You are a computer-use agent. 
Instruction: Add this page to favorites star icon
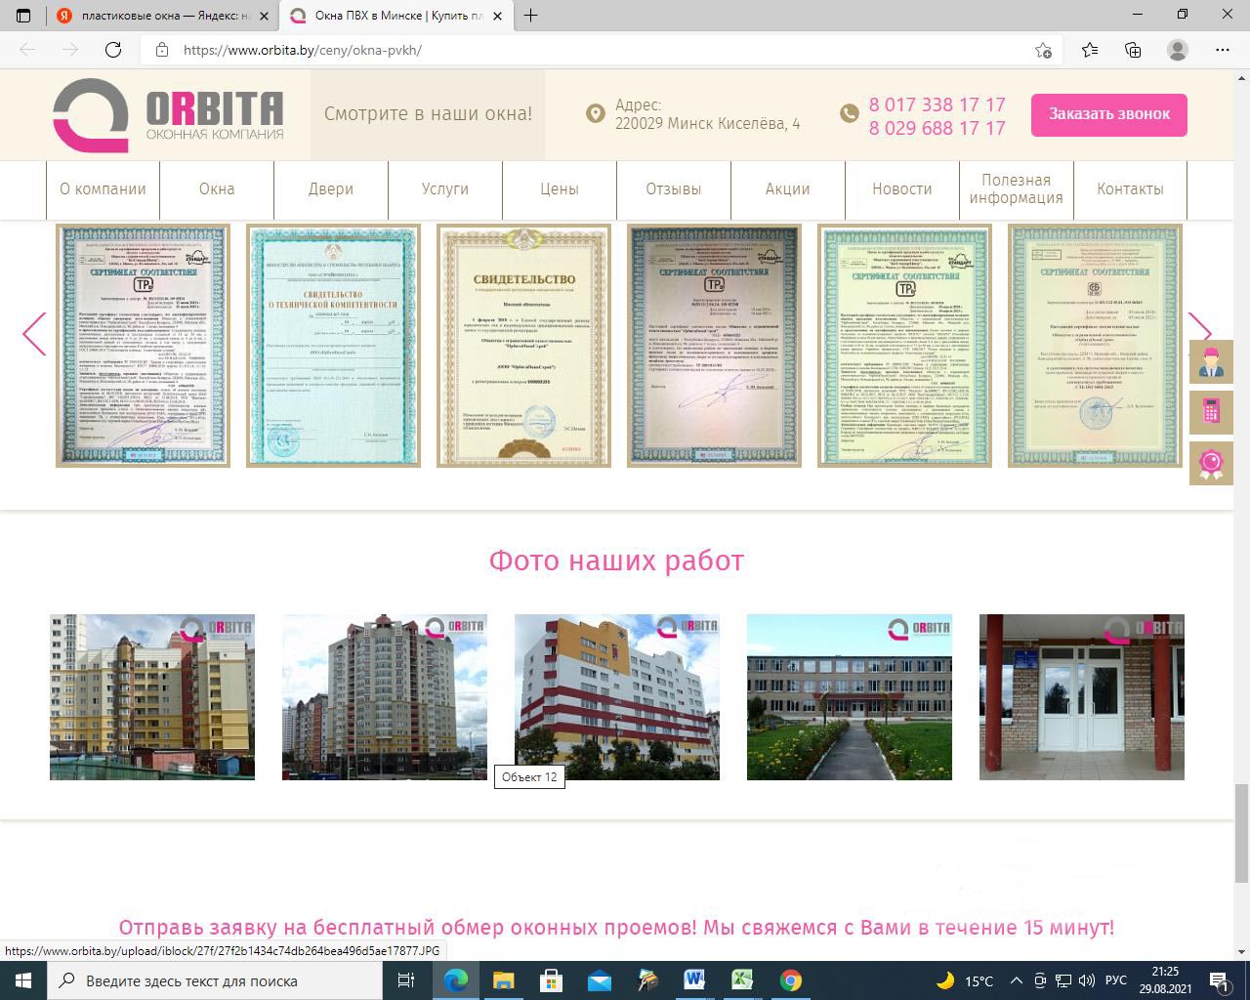pyautogui.click(x=1043, y=50)
